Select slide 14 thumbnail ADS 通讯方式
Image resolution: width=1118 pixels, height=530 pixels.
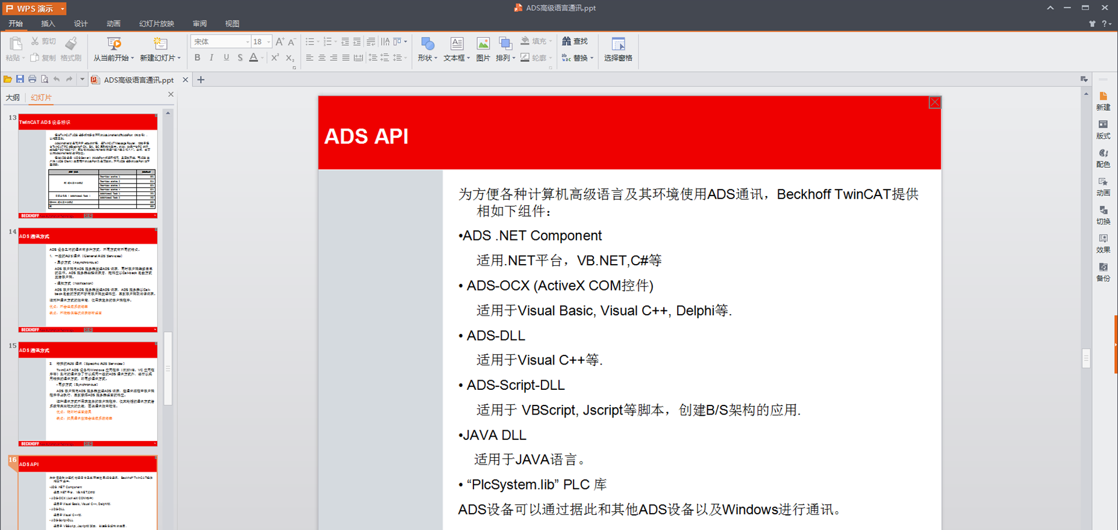click(x=88, y=280)
